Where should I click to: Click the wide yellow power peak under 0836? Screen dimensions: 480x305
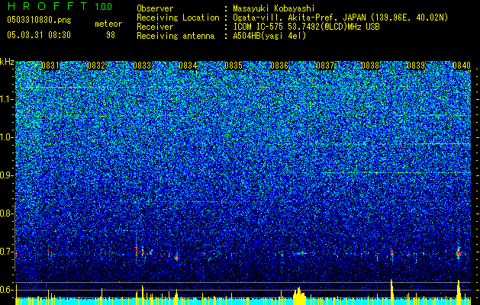click(x=299, y=296)
